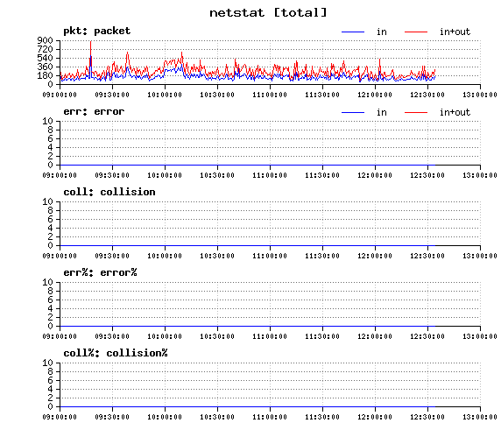Screen dimensions: 501x430
Task: Select the 'err%: error%' chart heading
Action: [x=100, y=272]
